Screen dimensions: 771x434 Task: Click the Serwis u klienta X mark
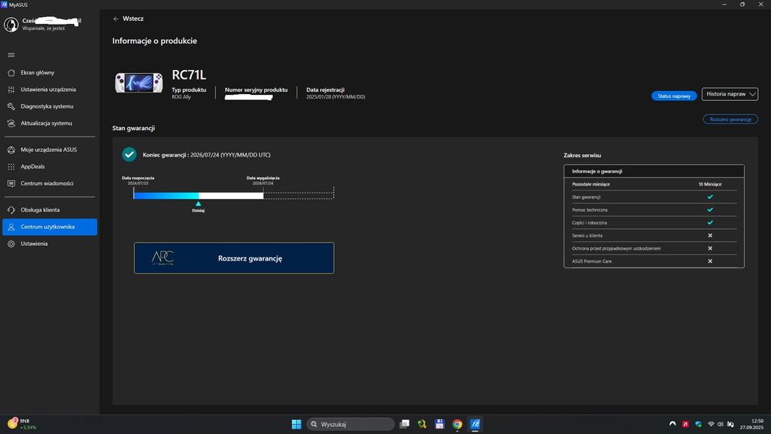click(709, 235)
